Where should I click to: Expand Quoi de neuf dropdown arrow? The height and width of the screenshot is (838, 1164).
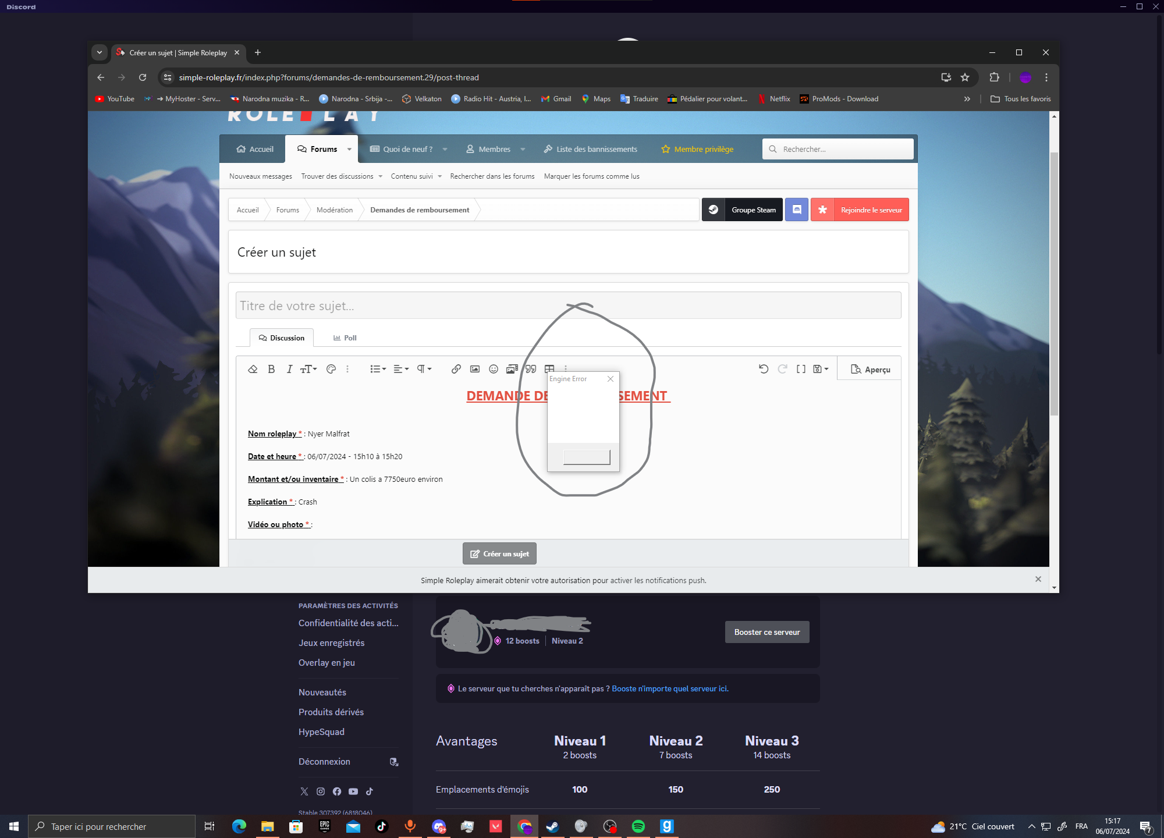[445, 149]
